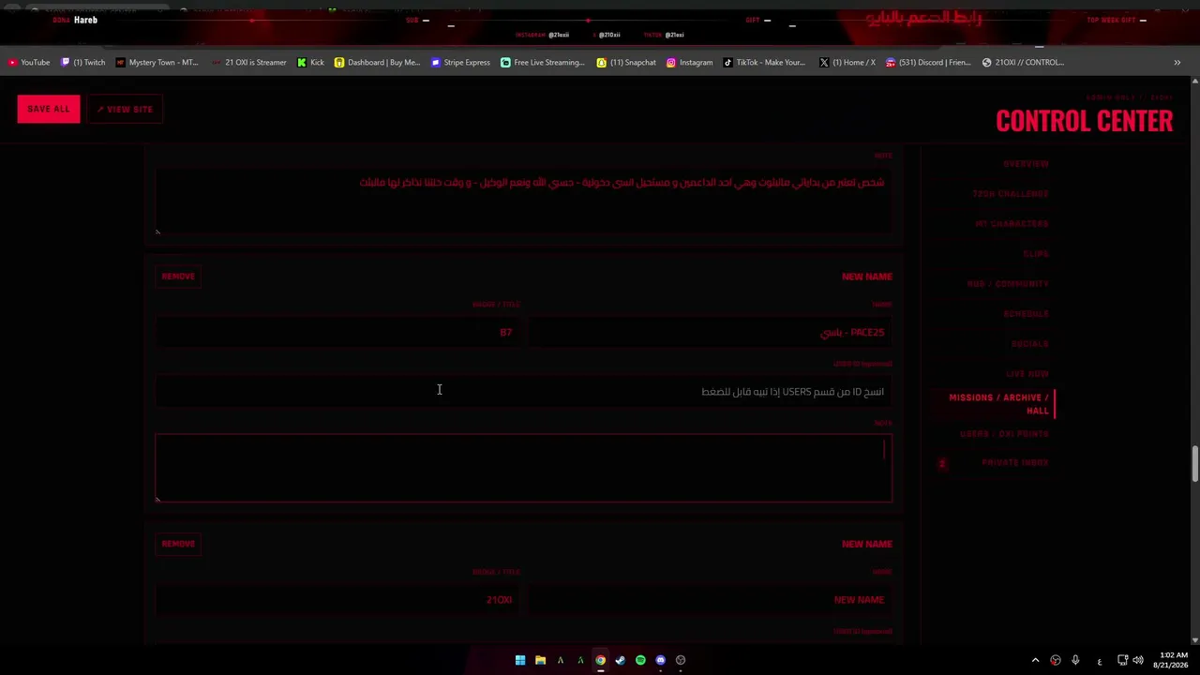Open the Windows Start menu

[520, 660]
